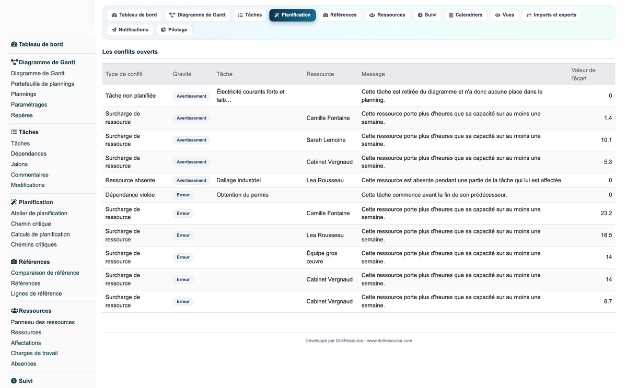Open the Tâches tab

250,15
